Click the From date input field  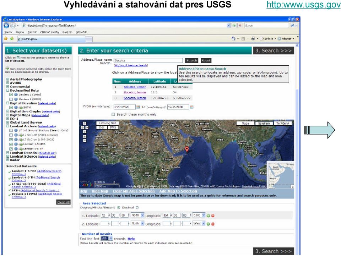point(124,107)
